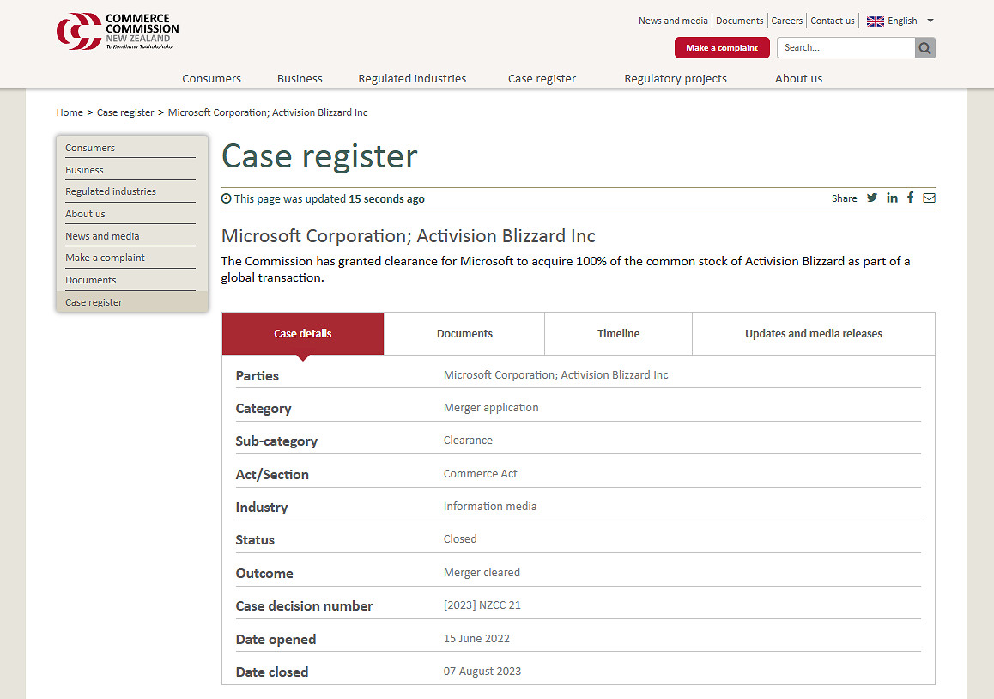
Task: Click the search magnifier icon
Action: [x=924, y=48]
